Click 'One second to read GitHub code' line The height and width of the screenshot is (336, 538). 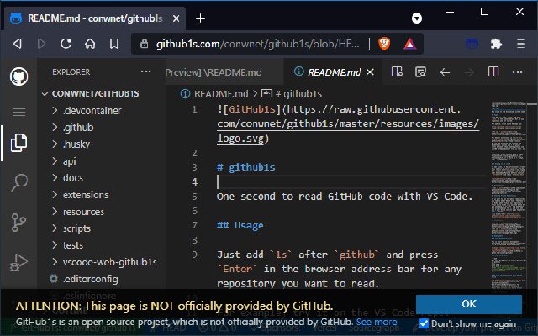coord(345,197)
